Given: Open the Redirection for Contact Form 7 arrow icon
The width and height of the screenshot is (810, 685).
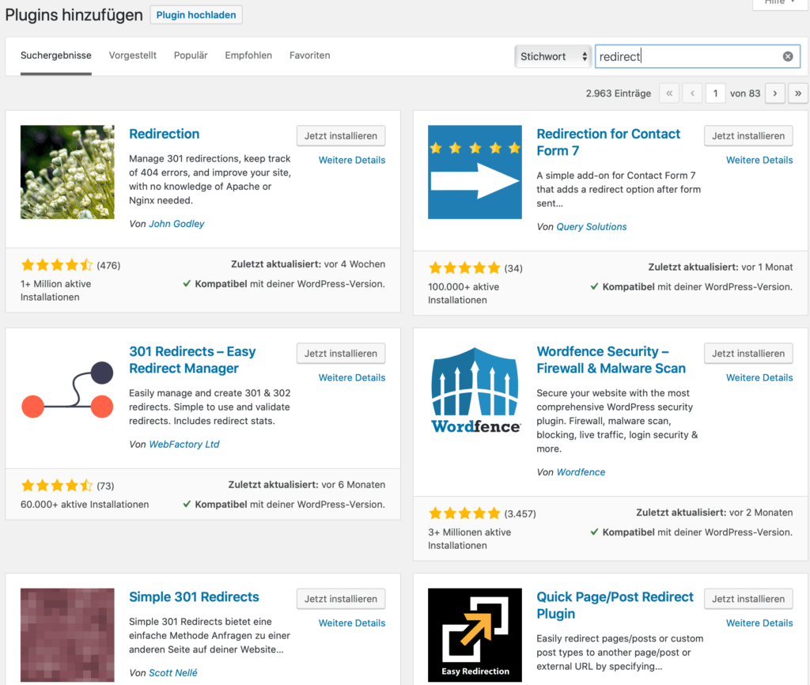Looking at the screenshot, I should 475,172.
